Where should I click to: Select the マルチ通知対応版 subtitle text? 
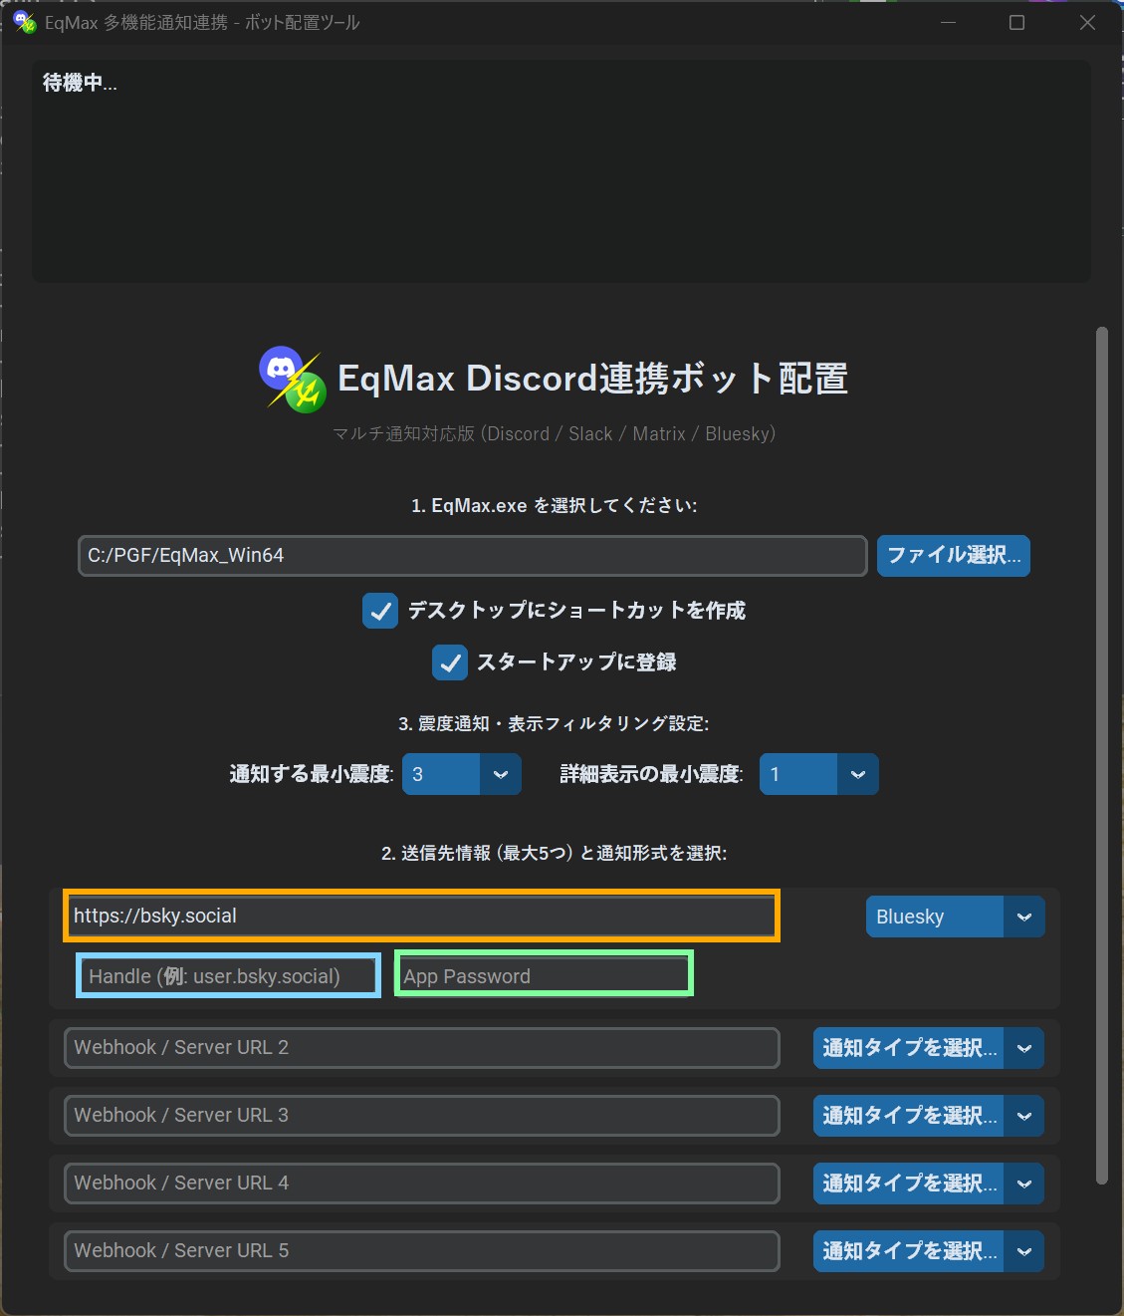pos(555,433)
